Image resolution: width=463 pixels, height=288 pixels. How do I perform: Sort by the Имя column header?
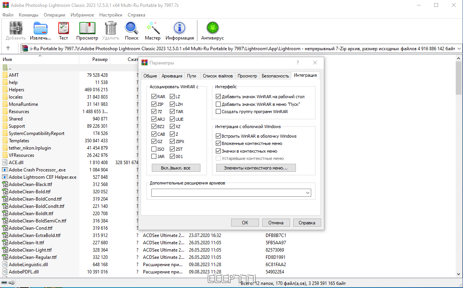(39, 60)
